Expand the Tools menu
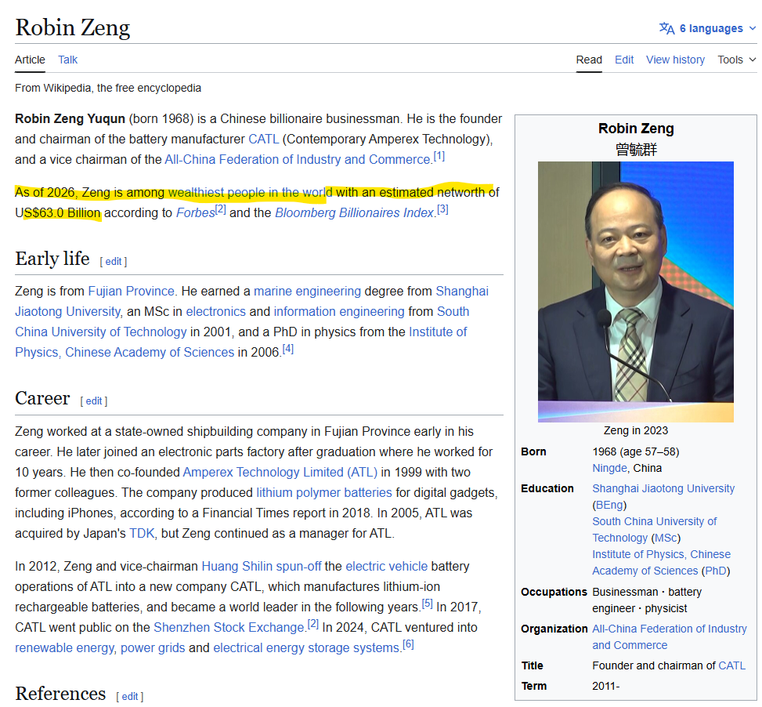 pos(737,60)
